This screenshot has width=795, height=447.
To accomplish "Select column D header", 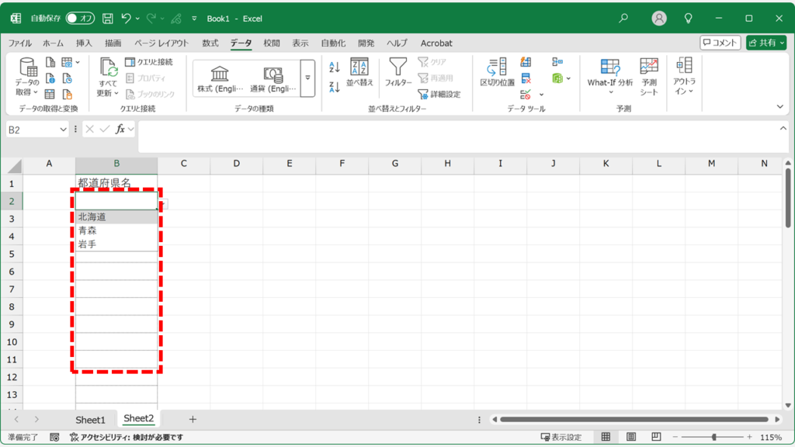I will [236, 164].
